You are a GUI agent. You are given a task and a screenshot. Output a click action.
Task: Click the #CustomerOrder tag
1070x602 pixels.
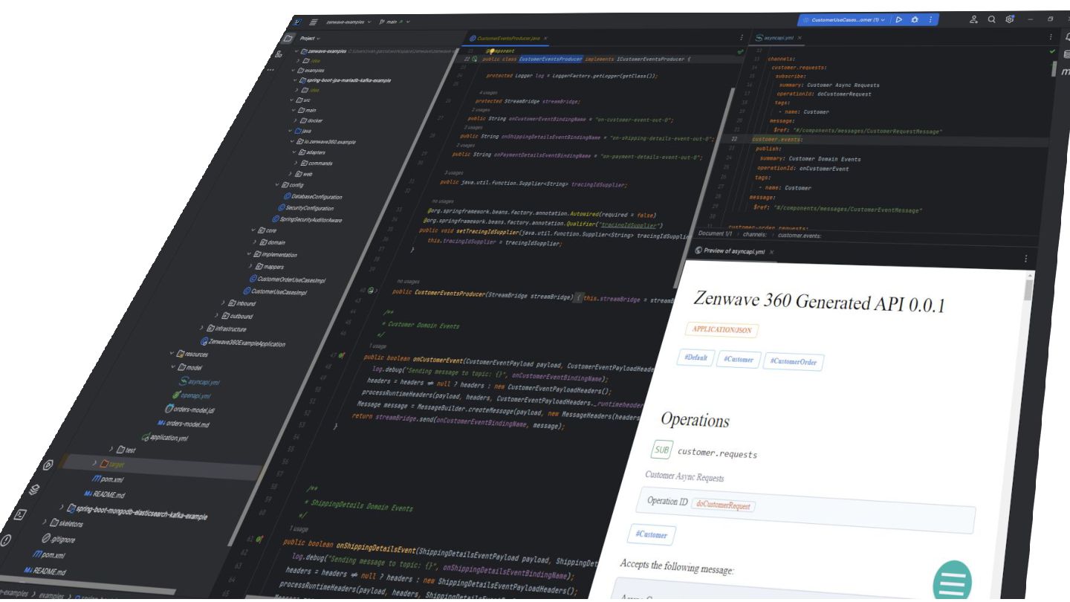tap(792, 362)
